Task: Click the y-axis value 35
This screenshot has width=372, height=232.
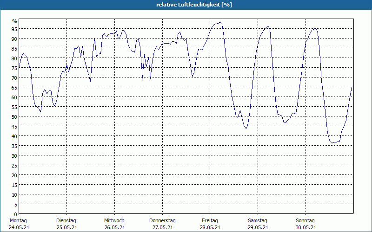Action: pyautogui.click(x=14, y=146)
